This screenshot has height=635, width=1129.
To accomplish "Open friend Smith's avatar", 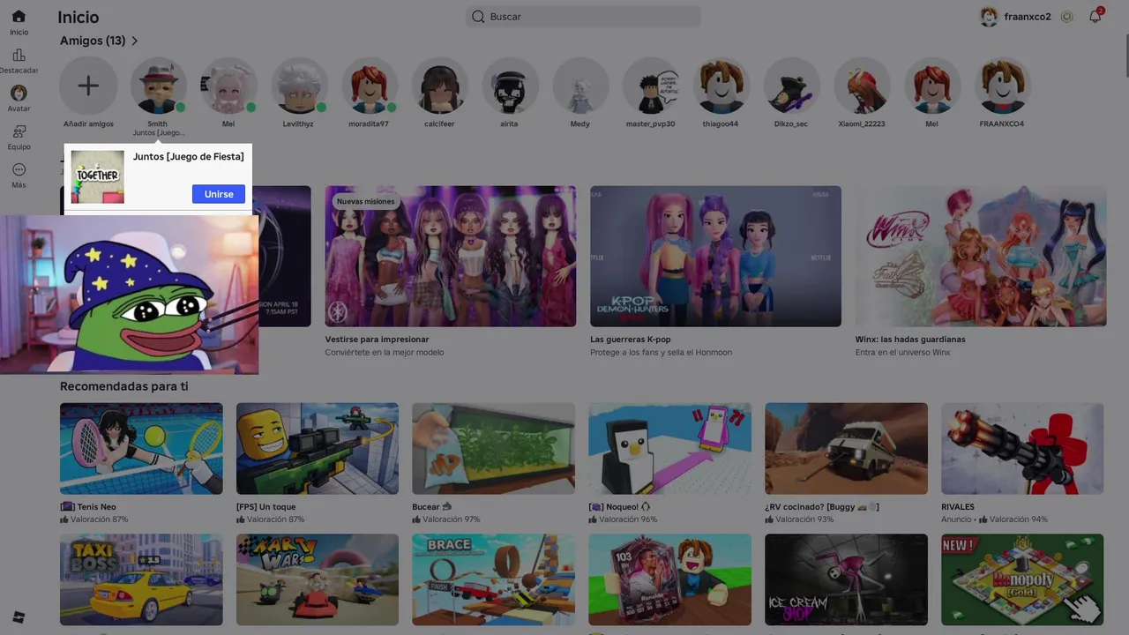I will coord(159,86).
